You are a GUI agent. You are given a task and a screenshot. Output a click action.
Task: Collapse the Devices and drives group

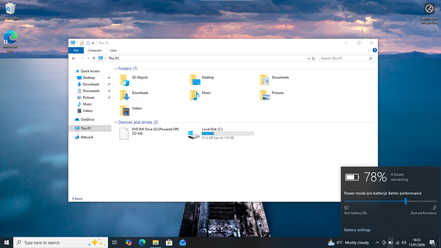(115, 123)
